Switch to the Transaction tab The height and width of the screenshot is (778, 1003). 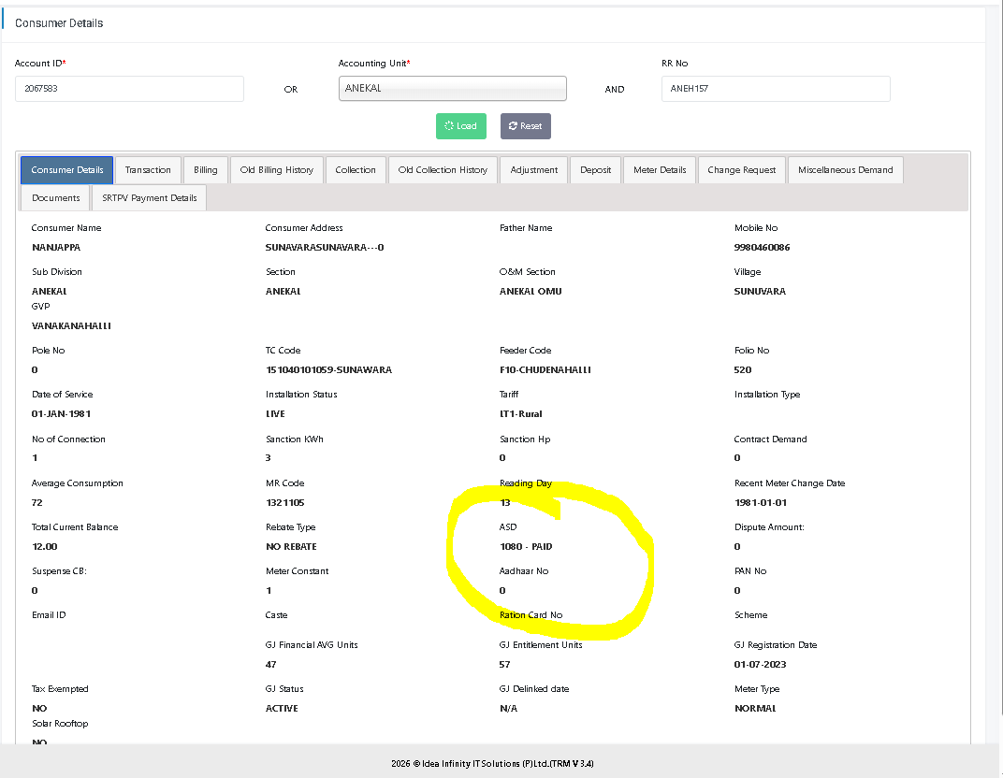click(148, 170)
